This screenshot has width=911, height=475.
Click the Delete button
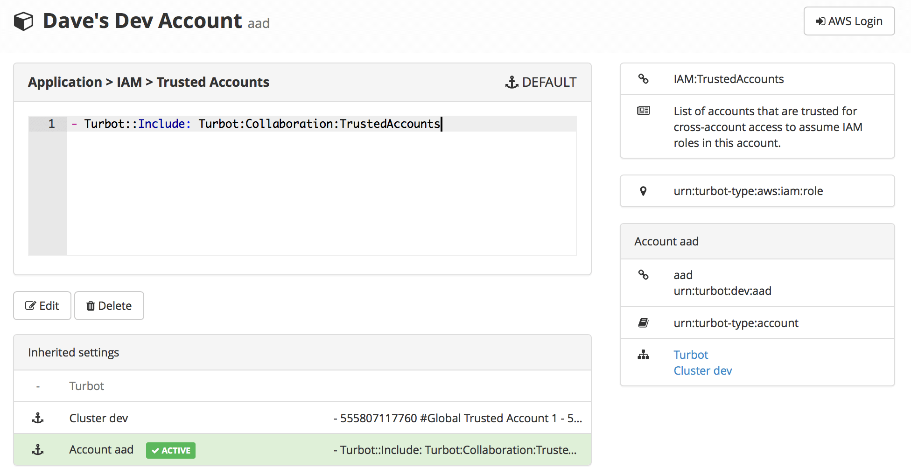(109, 306)
